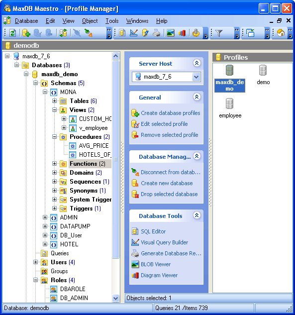The image size is (295, 315).
Task: Click the home page toolbar icon
Action: (x=281, y=33)
